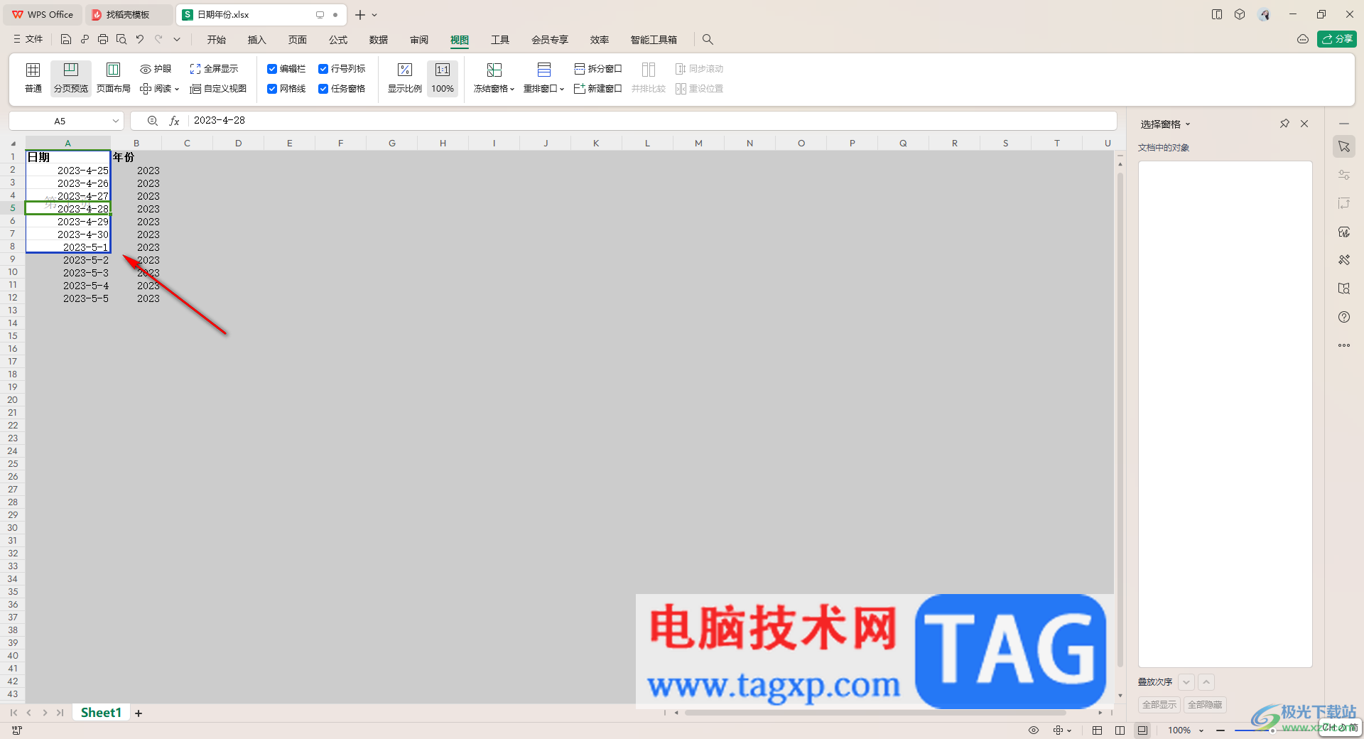
Task: Reset zoom with the 1:1 100% button
Action: (x=443, y=78)
